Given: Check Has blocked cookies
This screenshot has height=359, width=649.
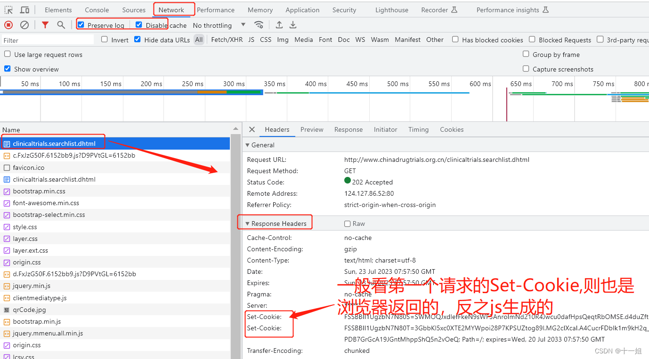Looking at the screenshot, I should [455, 40].
